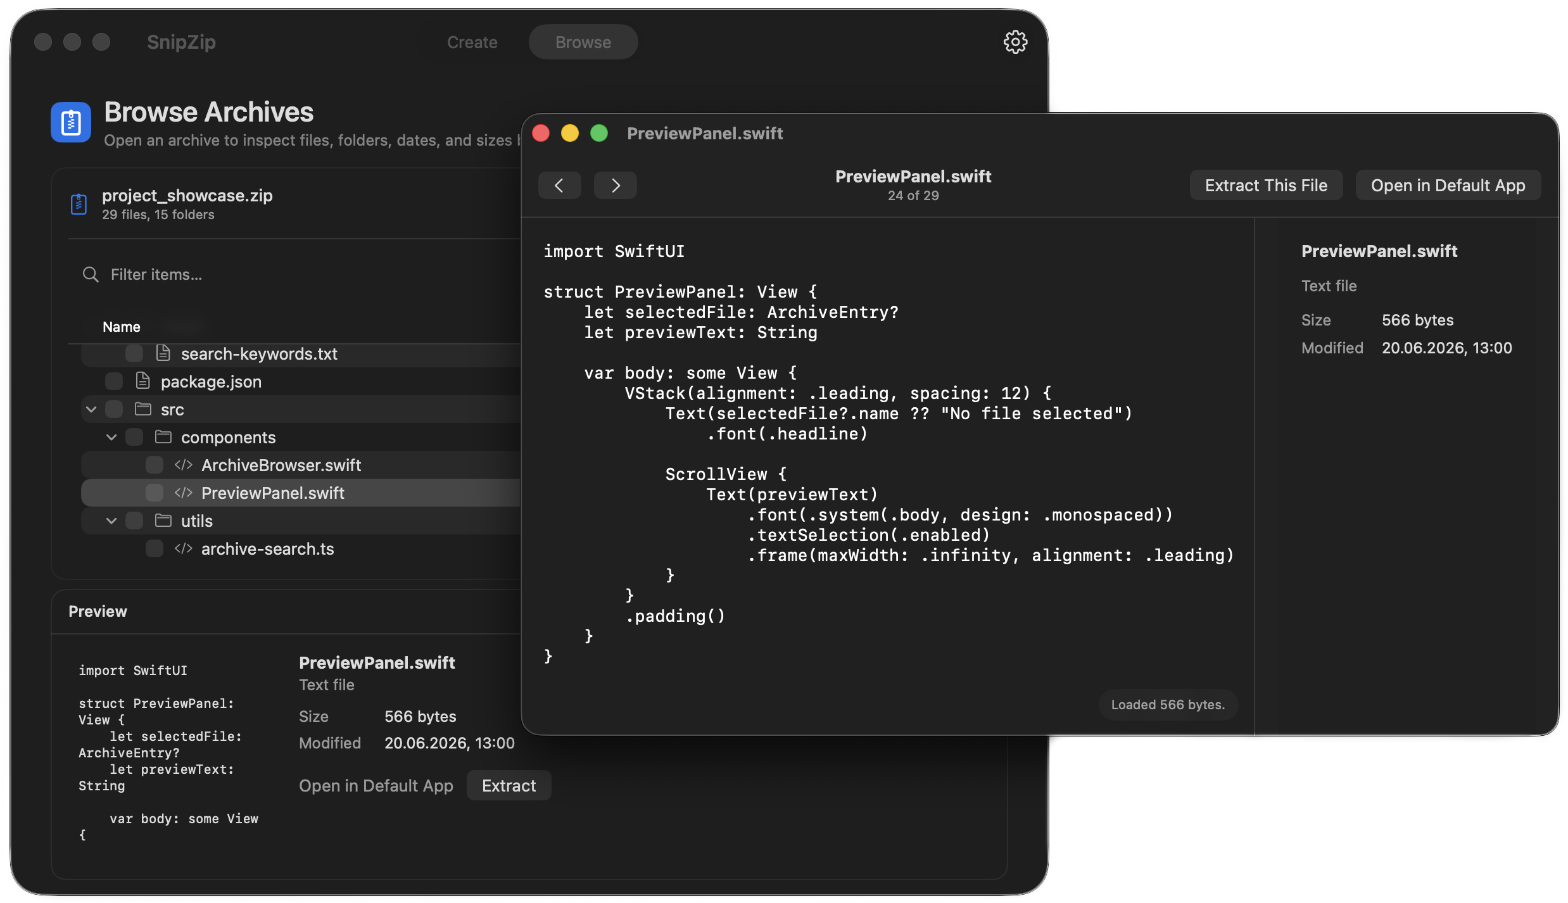This screenshot has width=1568, height=903.
Task: Click Extract This File button
Action: [1266, 185]
